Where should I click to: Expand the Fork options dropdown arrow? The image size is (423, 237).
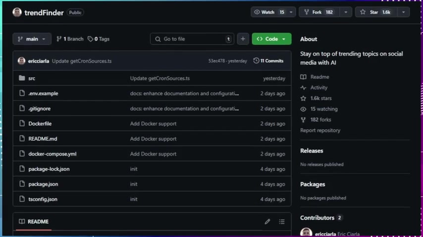pos(346,12)
